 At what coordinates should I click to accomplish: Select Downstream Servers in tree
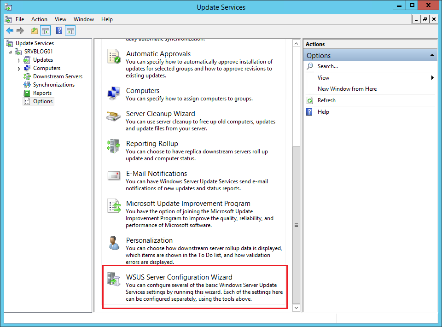point(58,76)
